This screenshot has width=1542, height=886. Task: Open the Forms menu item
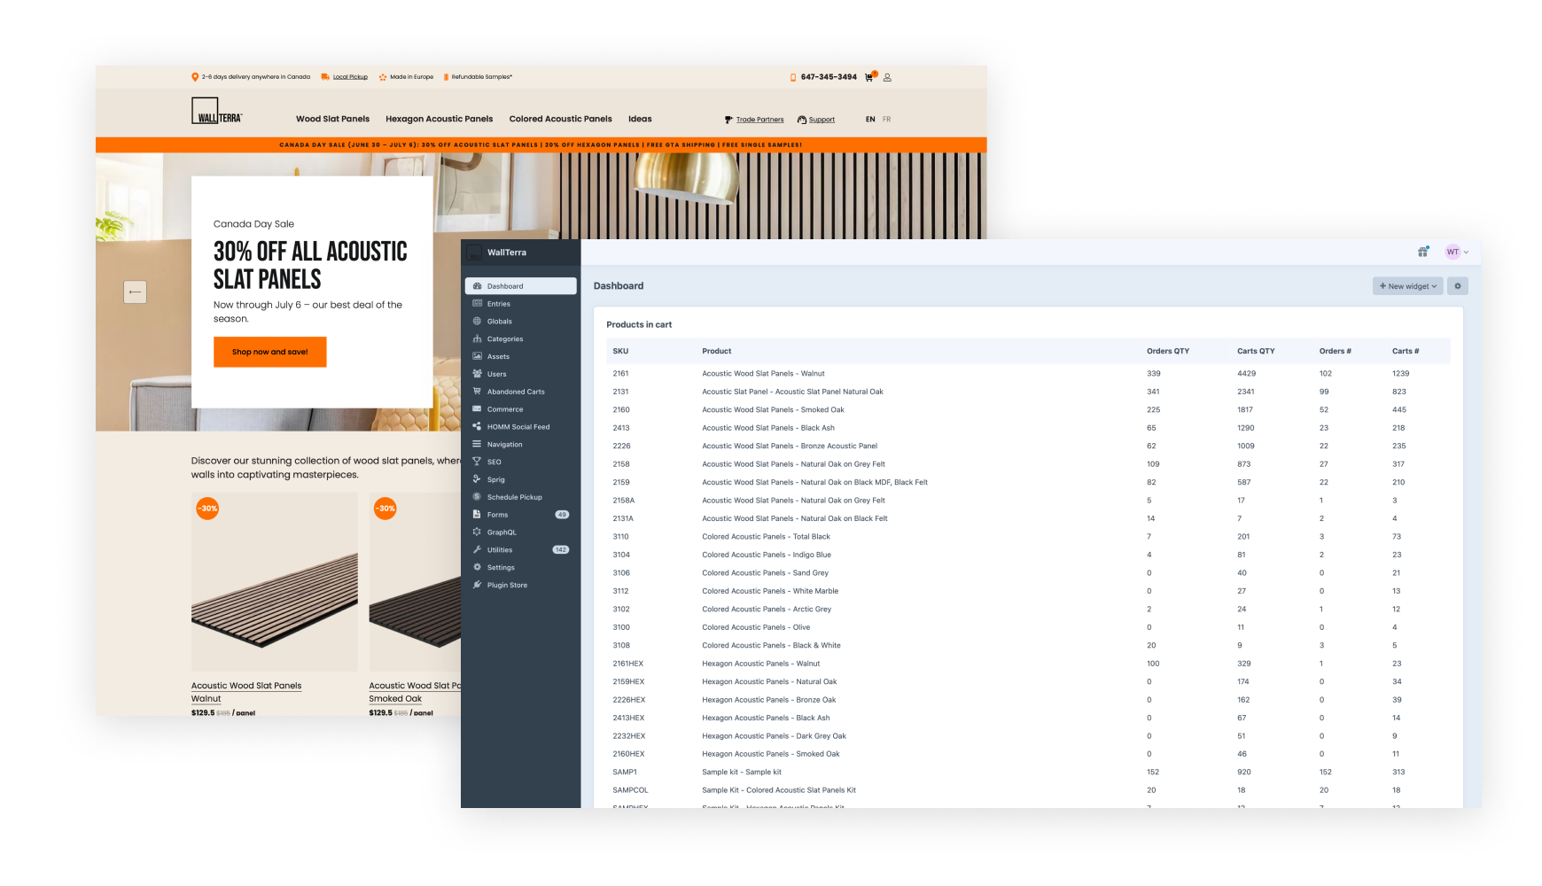coord(520,515)
